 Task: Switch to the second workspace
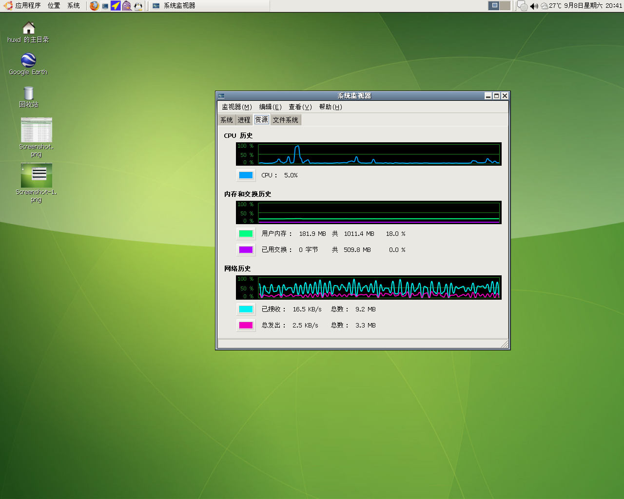tap(505, 5)
